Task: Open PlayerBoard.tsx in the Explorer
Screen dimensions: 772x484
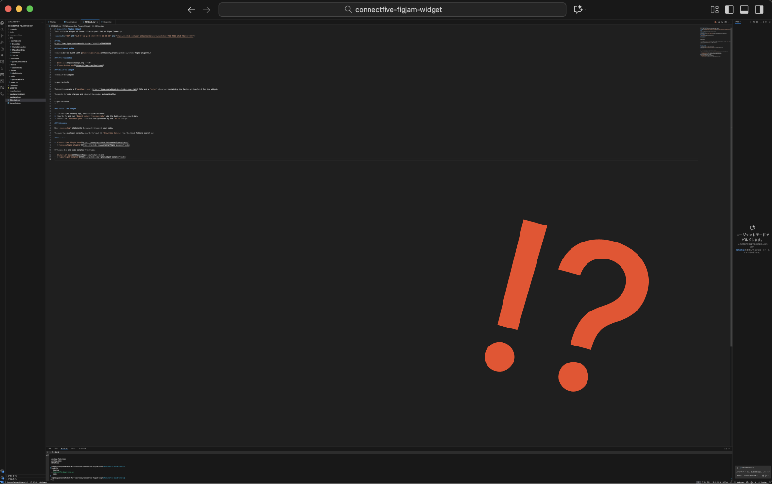Action: click(x=17, y=50)
